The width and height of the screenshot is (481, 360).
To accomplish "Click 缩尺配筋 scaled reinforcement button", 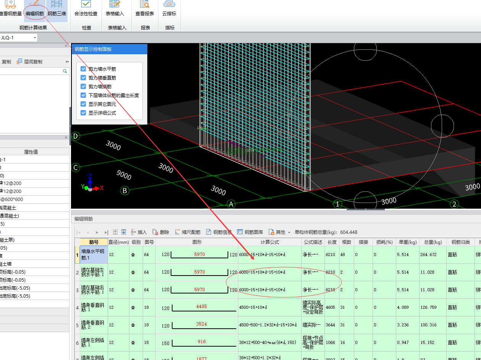I will coord(187,232).
